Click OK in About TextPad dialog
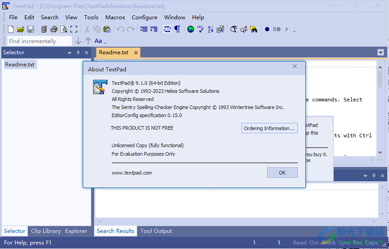This screenshot has height=249, width=389. click(282, 173)
